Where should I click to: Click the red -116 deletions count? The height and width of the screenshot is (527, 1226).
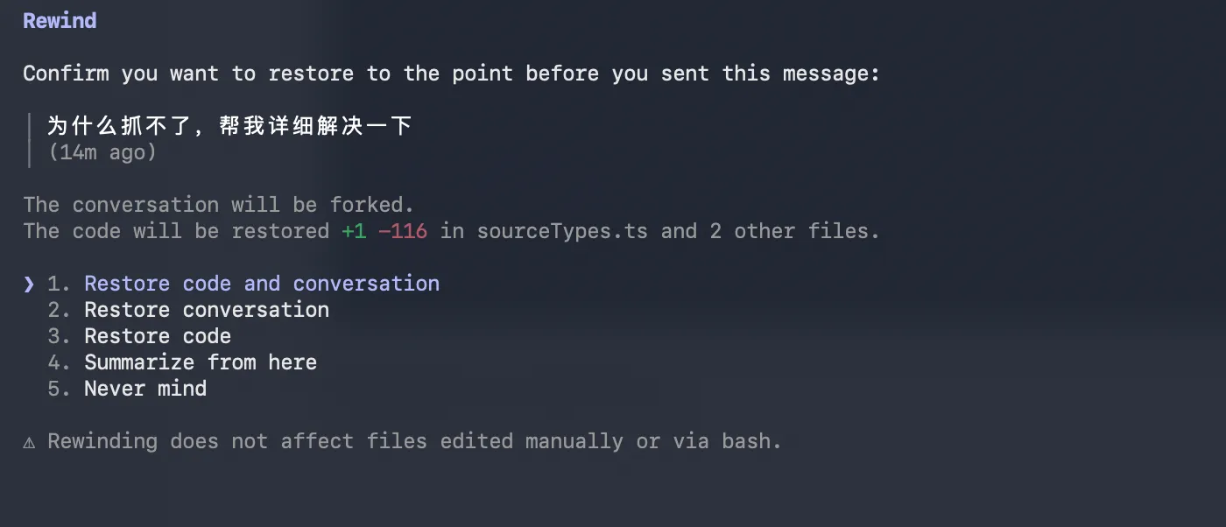tap(403, 231)
